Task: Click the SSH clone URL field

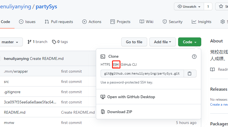Action: (x=142, y=73)
